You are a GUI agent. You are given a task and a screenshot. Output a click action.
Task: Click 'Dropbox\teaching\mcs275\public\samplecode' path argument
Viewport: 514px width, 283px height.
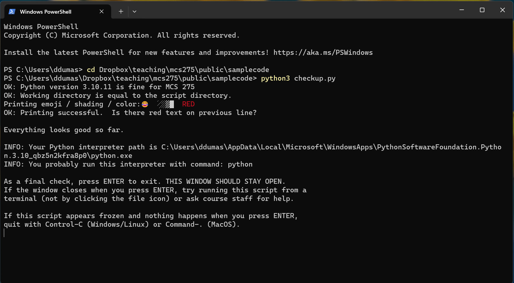tap(184, 70)
